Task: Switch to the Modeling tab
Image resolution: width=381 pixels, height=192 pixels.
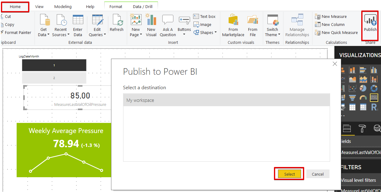Action: 63,6
